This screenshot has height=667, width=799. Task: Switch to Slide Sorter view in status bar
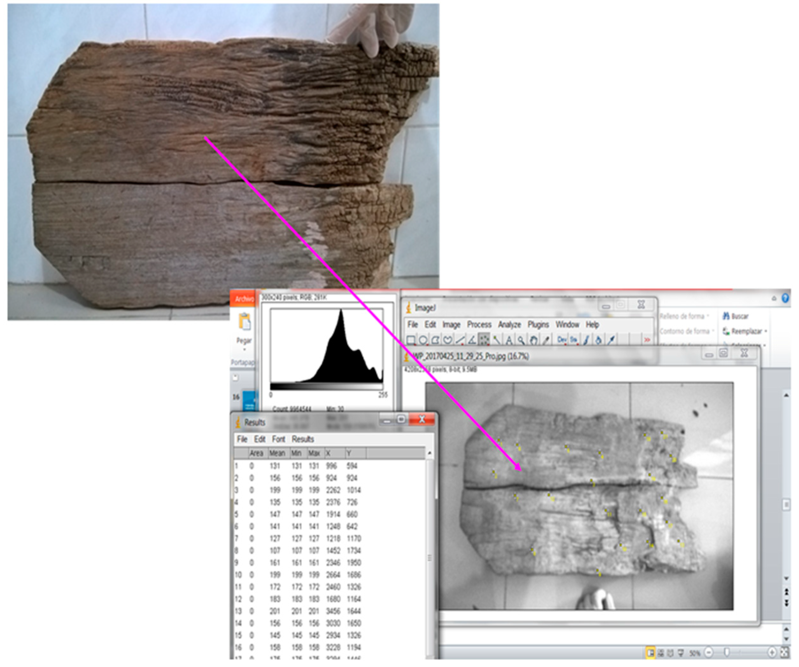(x=661, y=653)
